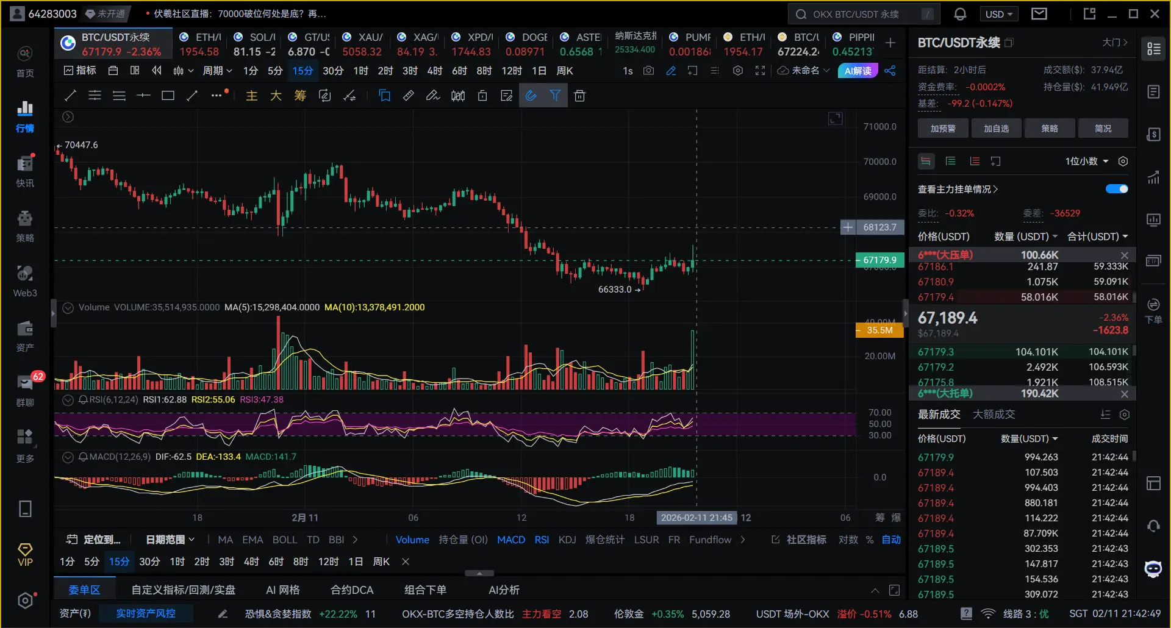Toggle 自动 auto scale
This screenshot has height=628, width=1171.
click(x=891, y=540)
